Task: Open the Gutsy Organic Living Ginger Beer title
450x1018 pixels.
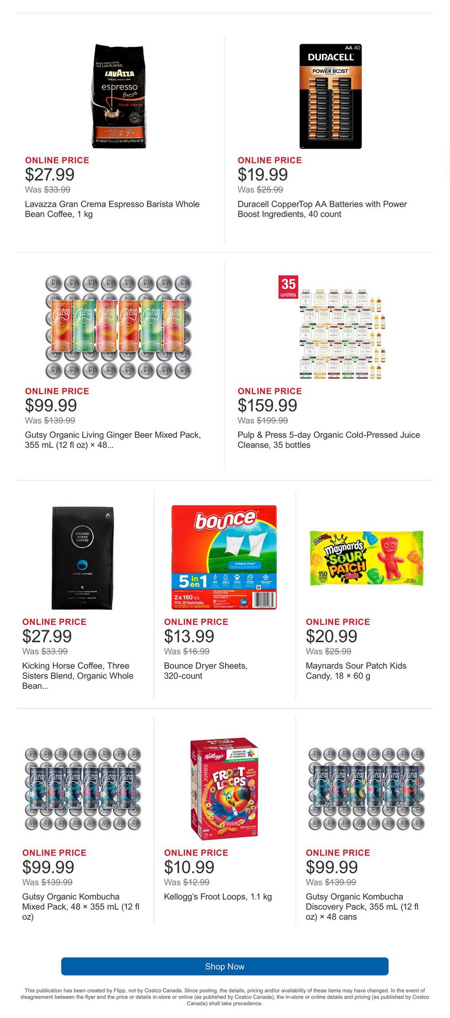Action: (112, 440)
